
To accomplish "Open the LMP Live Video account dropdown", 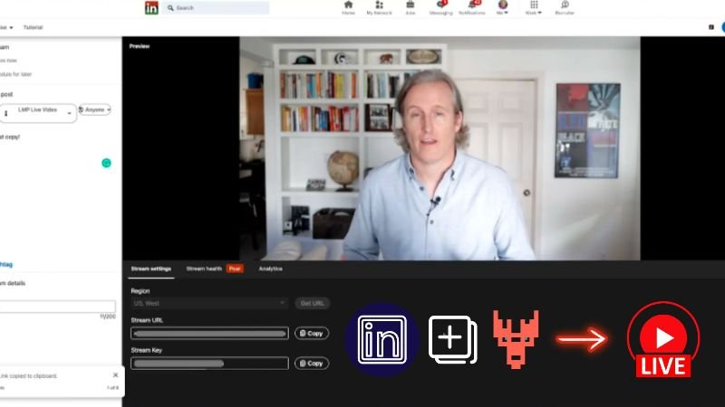I will click(x=38, y=113).
